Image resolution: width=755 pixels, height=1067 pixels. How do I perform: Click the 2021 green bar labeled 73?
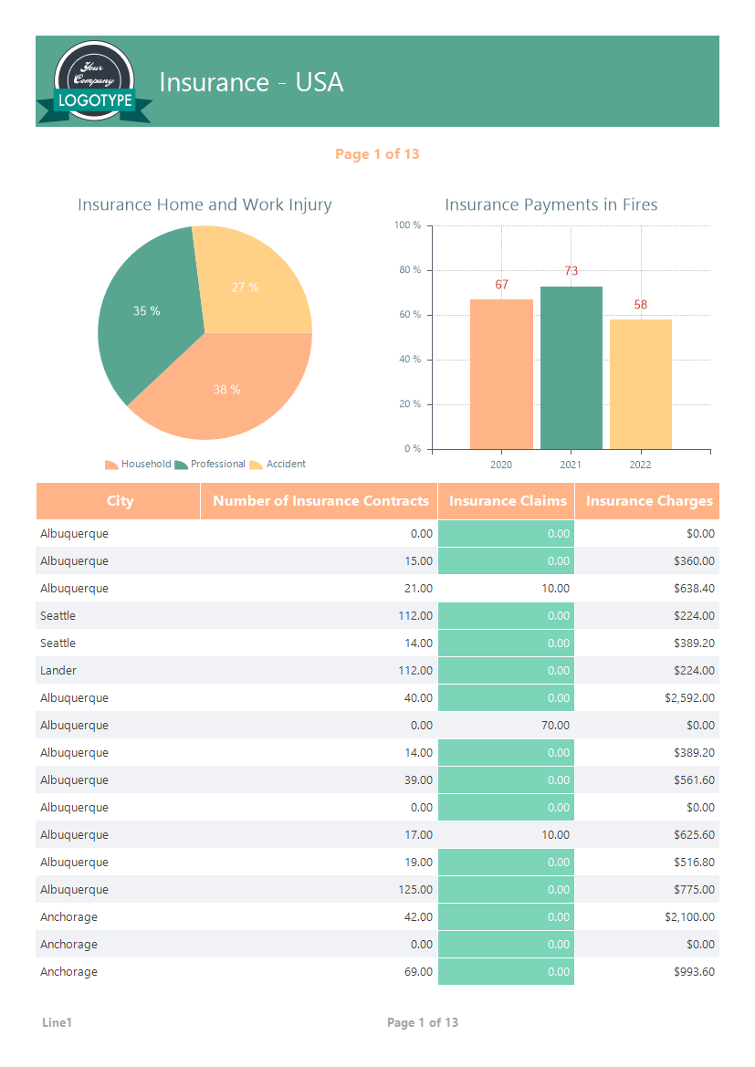point(571,368)
